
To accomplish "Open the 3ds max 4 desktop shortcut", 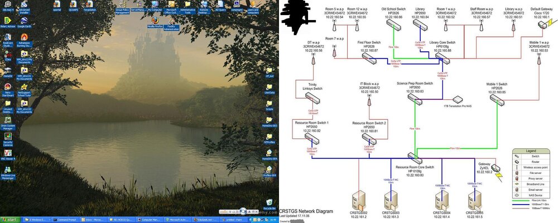I will pos(8,6).
